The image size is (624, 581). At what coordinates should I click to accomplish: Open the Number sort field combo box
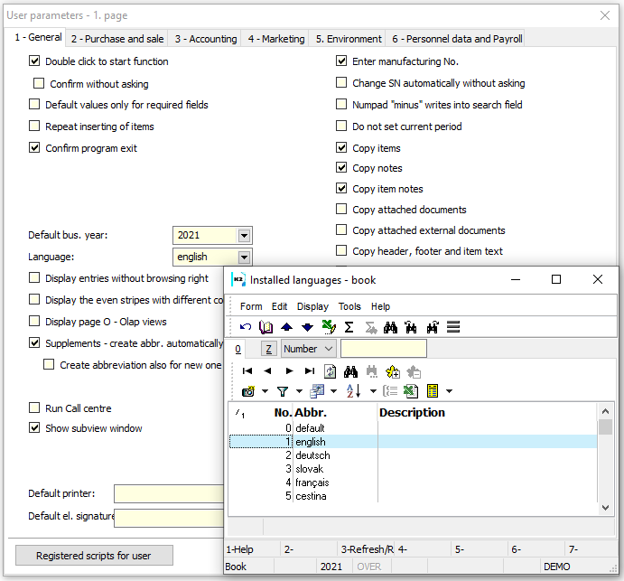point(309,349)
